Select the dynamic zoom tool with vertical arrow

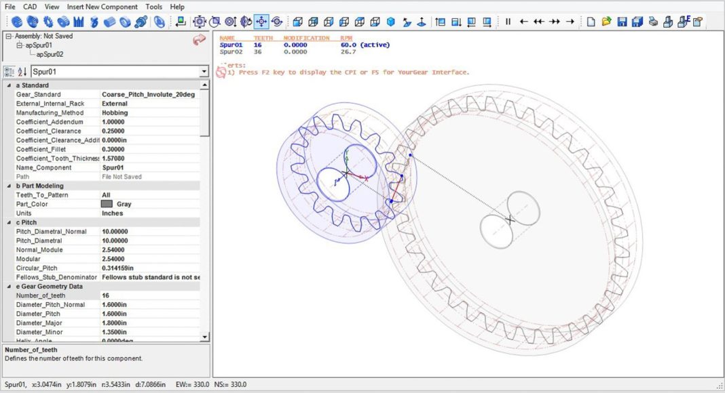coord(230,22)
